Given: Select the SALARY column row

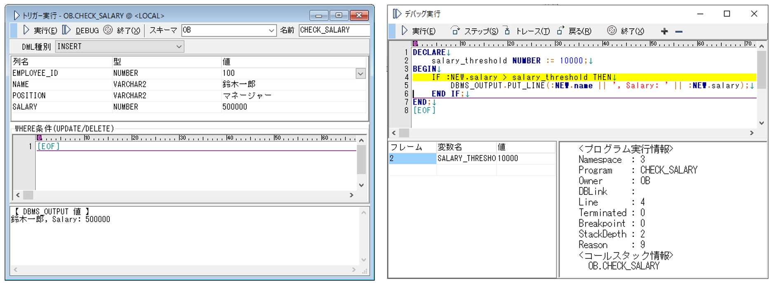Looking at the screenshot, I should (61, 107).
